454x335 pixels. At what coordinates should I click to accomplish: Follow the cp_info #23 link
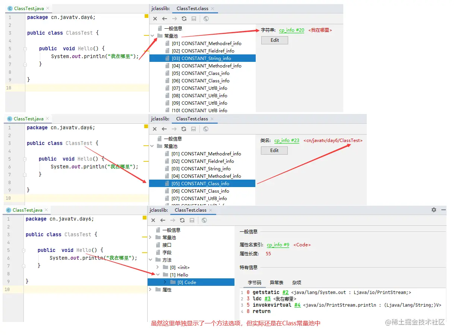(x=287, y=140)
